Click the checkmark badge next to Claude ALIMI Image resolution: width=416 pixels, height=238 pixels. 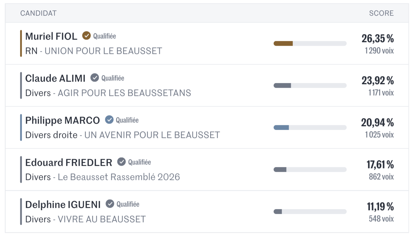pos(94,78)
